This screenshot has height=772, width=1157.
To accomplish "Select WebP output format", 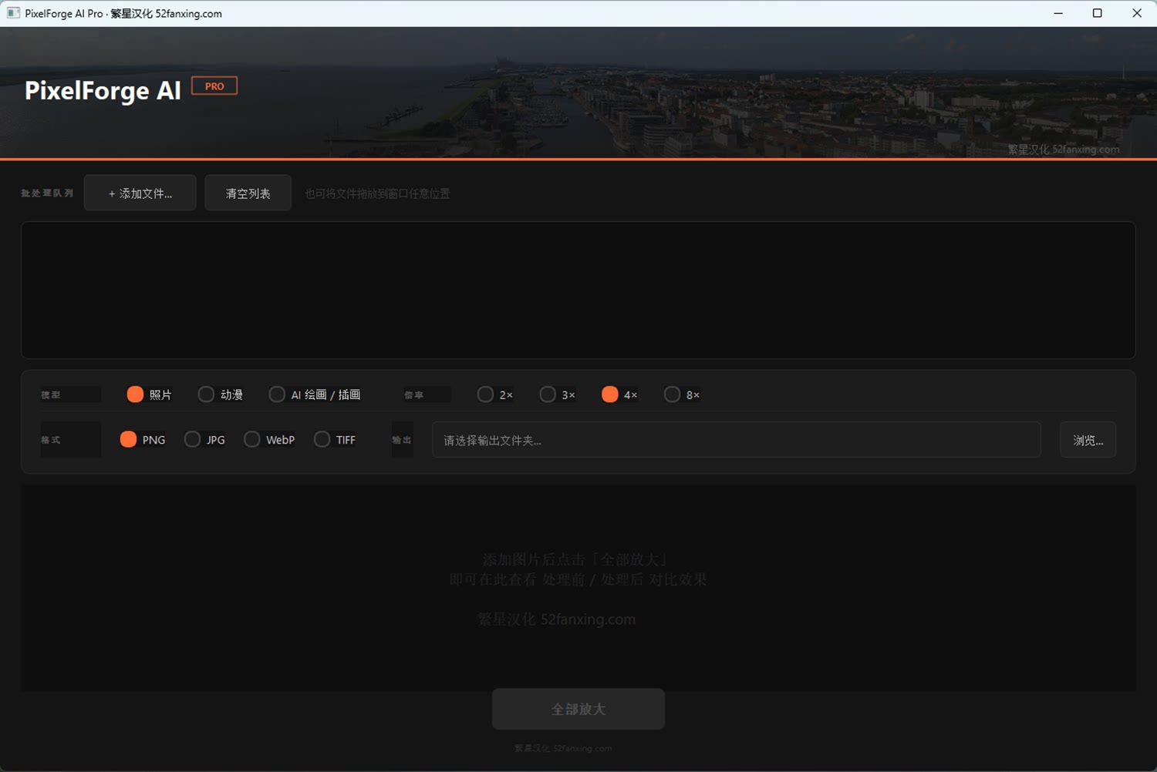I will 269,439.
